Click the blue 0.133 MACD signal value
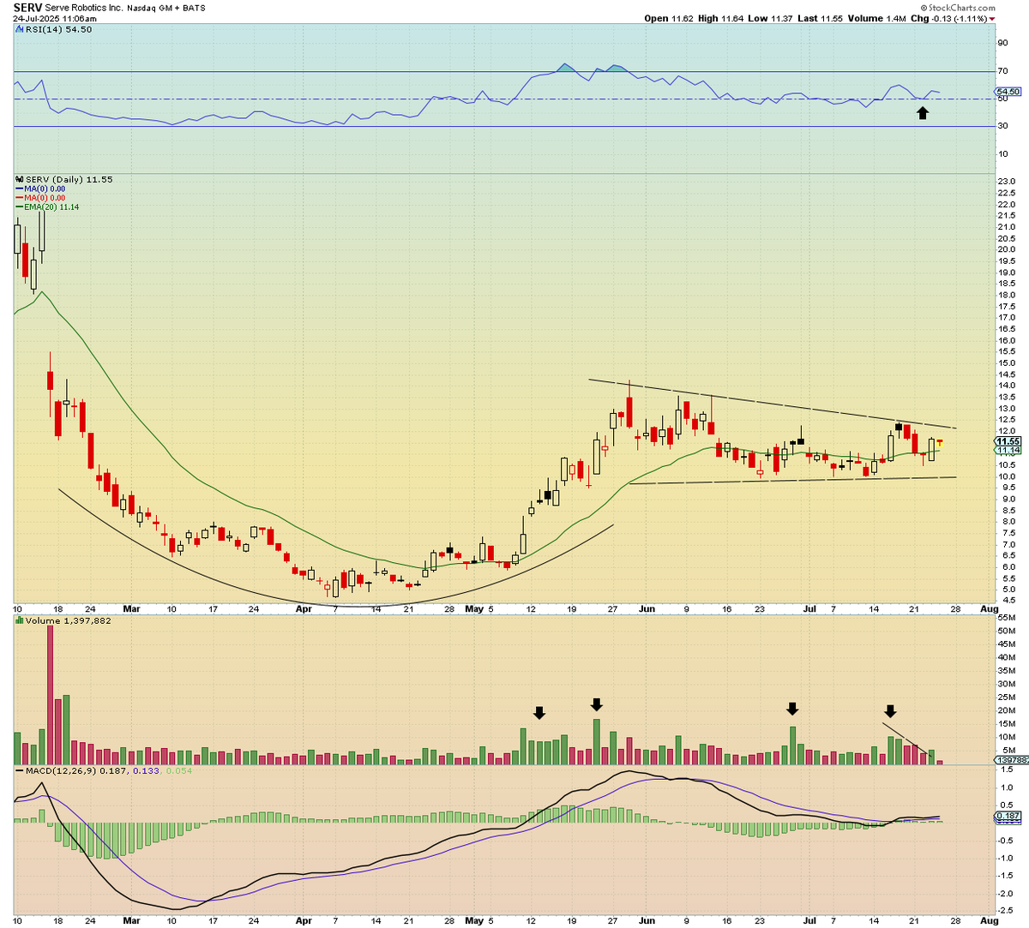Viewport: 1029px width, 928px height. pyautogui.click(x=147, y=772)
